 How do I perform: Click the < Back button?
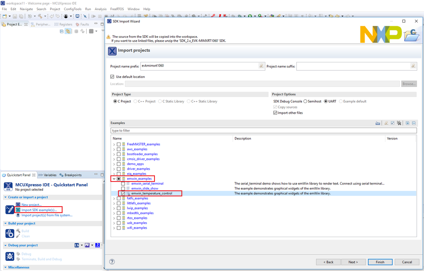pos(328,262)
